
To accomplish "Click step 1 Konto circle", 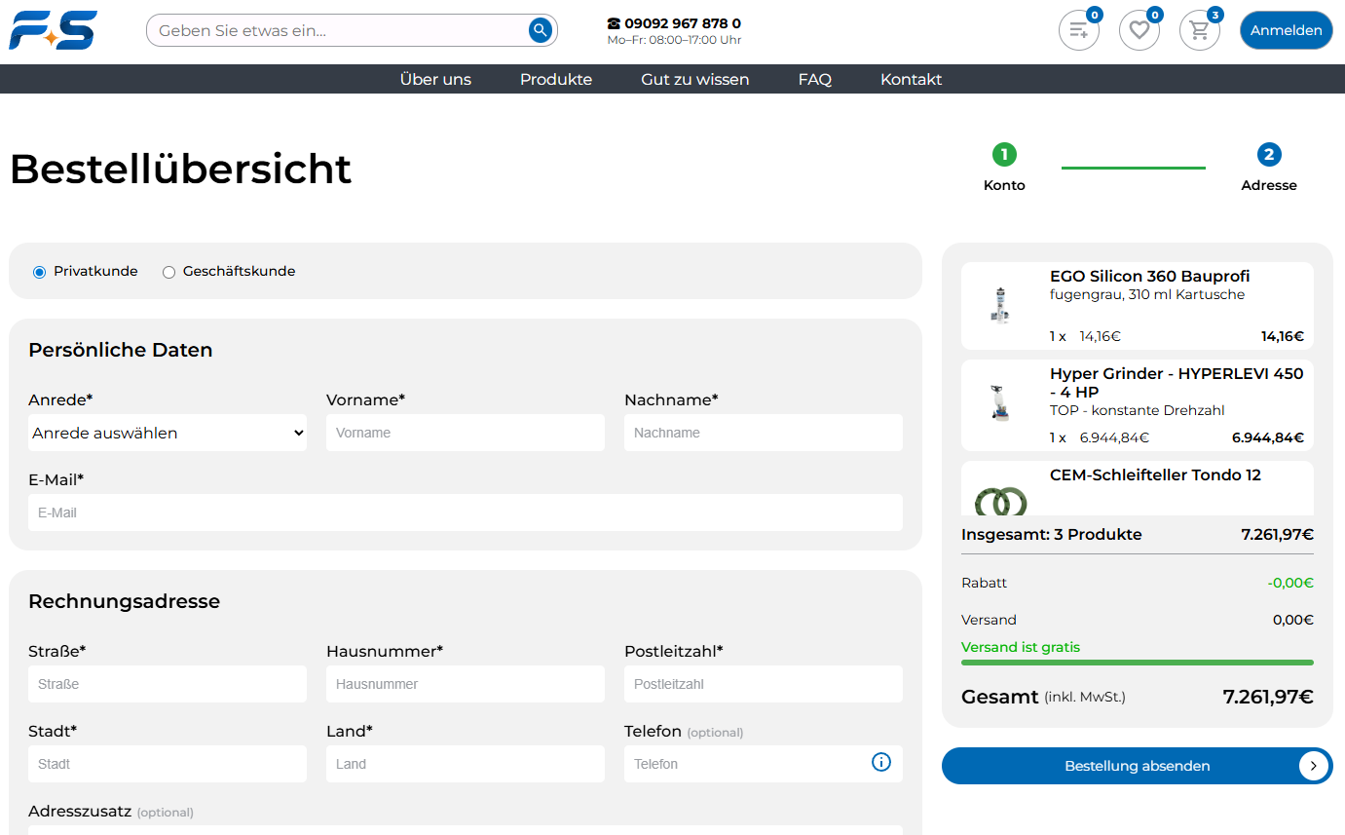I will point(1003,154).
